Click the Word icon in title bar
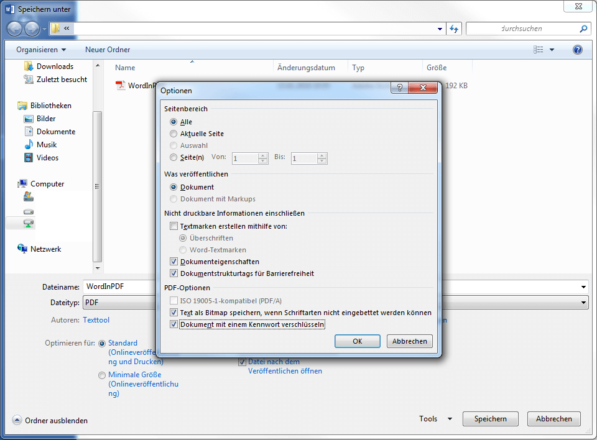The width and height of the screenshot is (597, 440). 10,9
